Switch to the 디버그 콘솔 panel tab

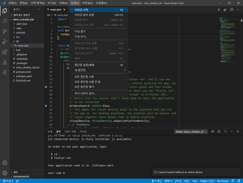[x=70, y=132]
